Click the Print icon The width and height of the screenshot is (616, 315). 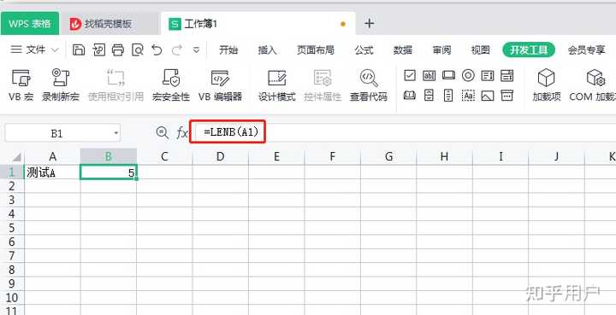coord(118,50)
